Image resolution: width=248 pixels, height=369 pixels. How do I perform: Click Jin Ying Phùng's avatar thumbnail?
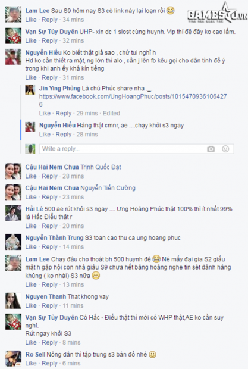[x=30, y=90]
